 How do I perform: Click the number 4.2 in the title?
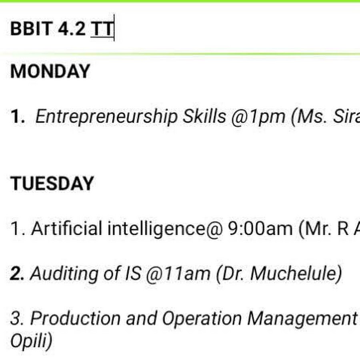(x=72, y=28)
